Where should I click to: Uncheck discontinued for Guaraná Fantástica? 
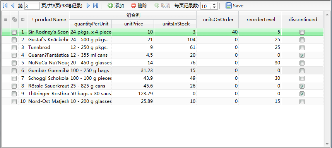[302, 55]
